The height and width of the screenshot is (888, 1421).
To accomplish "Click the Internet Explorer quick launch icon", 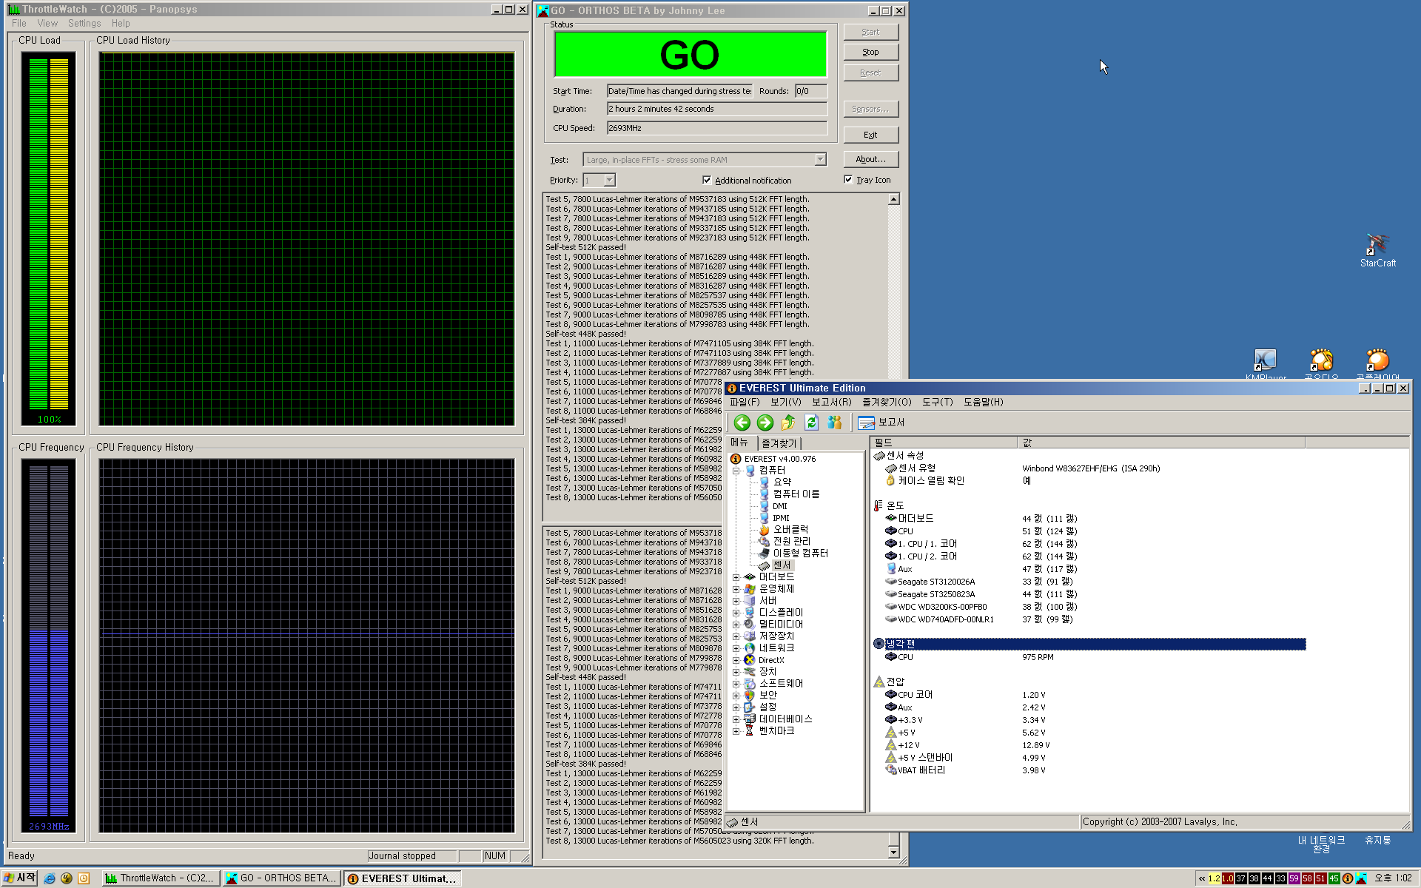I will [49, 878].
